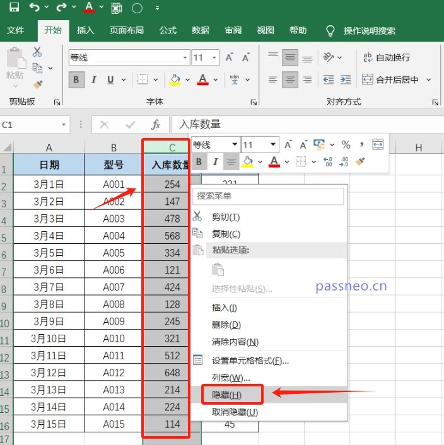This screenshot has width=444, height=445.
Task: Toggle Italic in the ribbon
Action: (x=94, y=80)
